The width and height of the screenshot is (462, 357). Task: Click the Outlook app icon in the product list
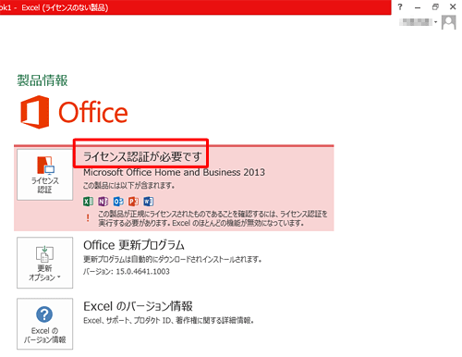118,202
